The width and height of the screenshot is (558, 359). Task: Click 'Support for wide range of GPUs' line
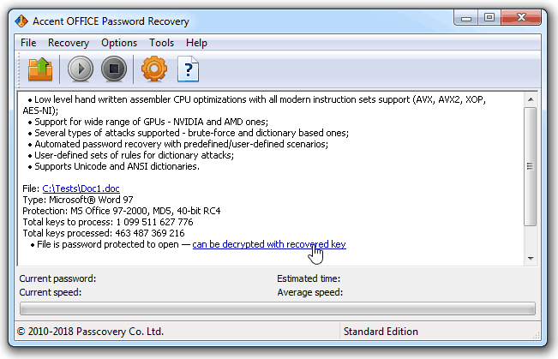pyautogui.click(x=148, y=122)
